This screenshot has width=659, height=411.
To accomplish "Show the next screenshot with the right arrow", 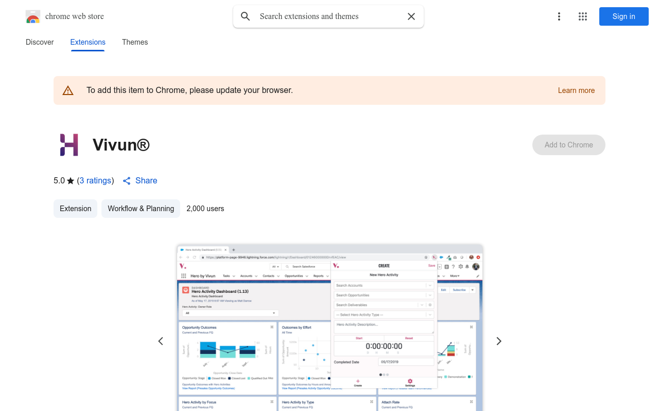I will (498, 341).
